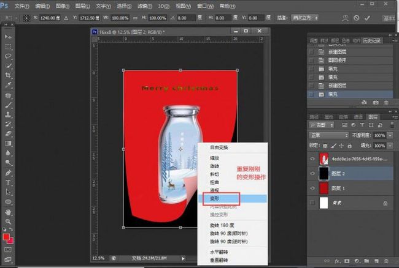Select the Horizontal Type tool
The height and width of the screenshot is (268, 399).
pos(8,182)
